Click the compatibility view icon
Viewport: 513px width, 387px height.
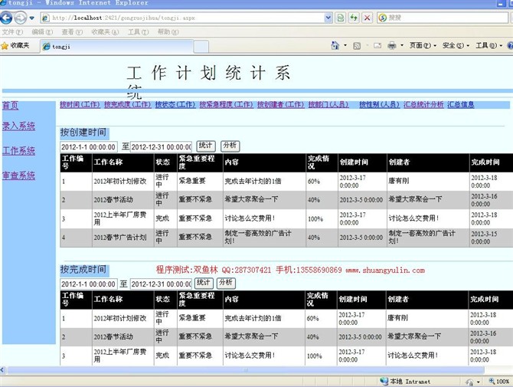point(341,18)
